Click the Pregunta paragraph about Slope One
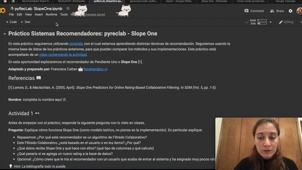 tap(105, 130)
